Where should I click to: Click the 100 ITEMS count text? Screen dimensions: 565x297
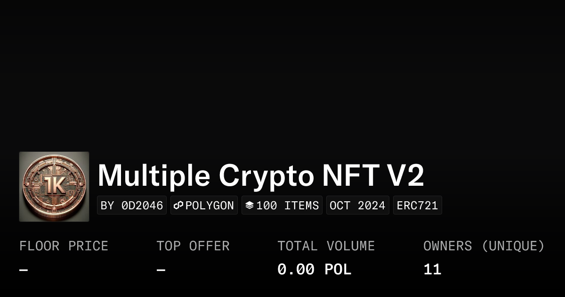[288, 206]
